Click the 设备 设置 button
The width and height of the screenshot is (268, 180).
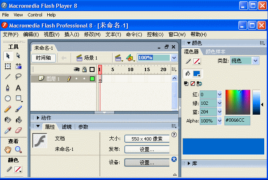[147, 162]
